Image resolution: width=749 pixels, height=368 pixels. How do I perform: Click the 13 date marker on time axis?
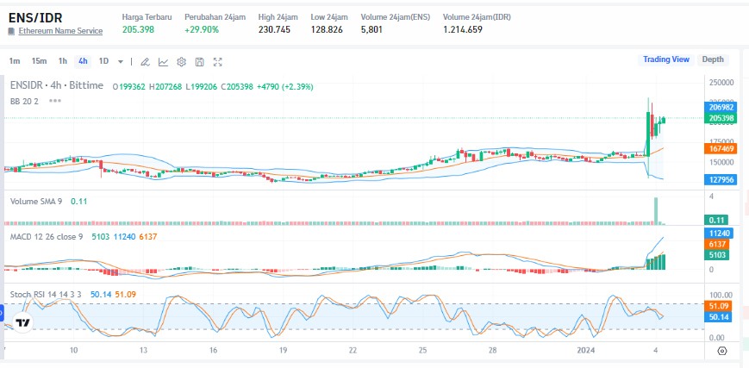[x=144, y=350]
